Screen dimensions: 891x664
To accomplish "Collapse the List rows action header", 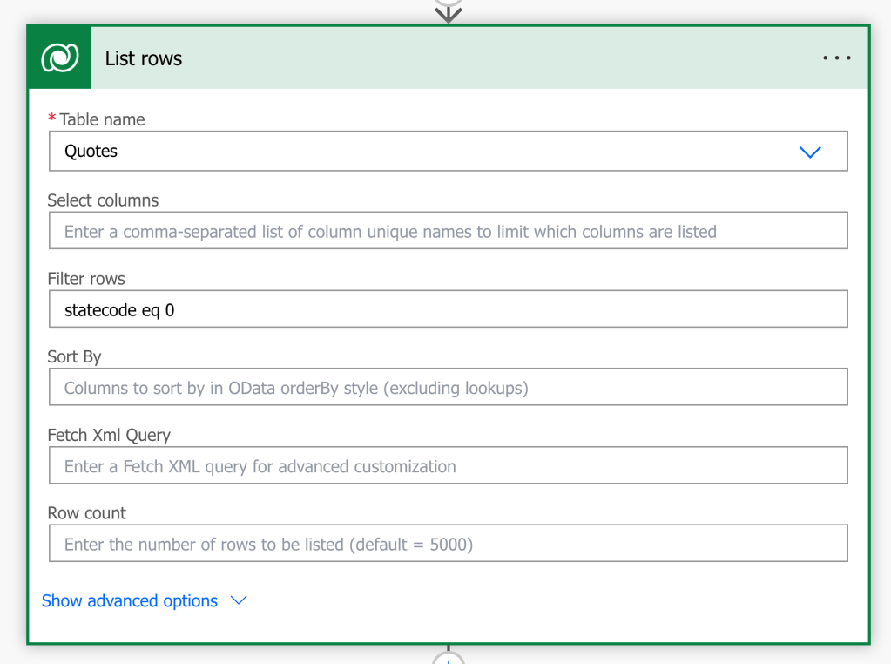I will tap(435, 58).
